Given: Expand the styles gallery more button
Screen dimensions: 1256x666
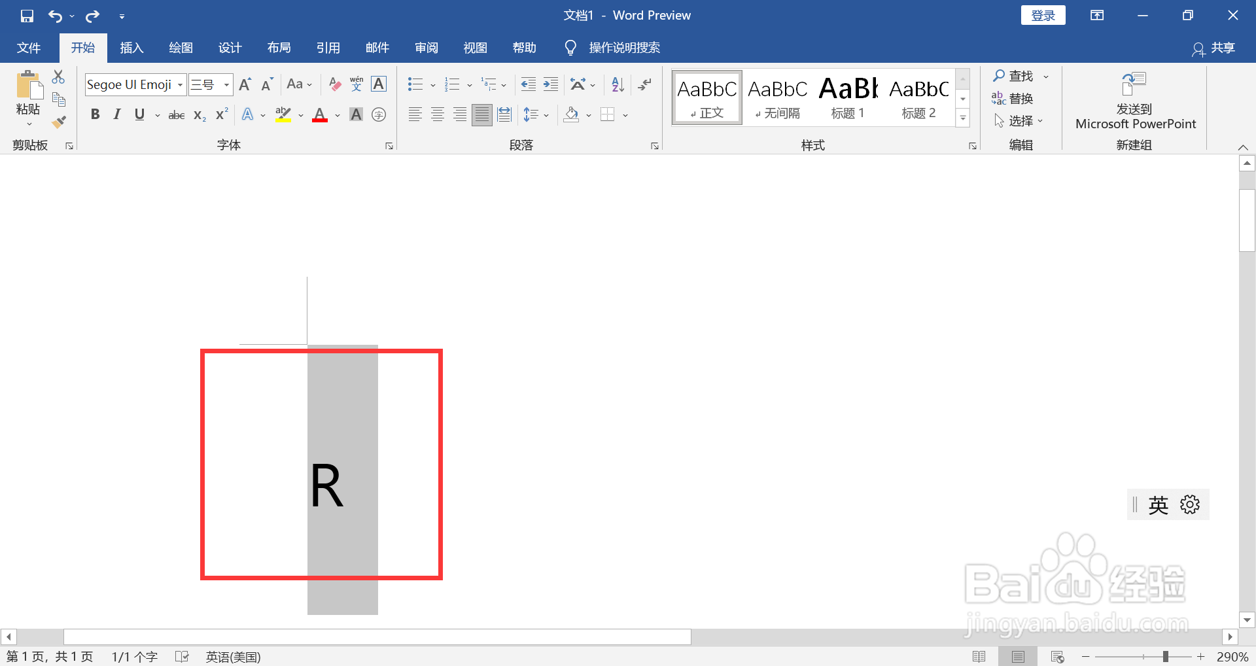Looking at the screenshot, I should point(963,118).
